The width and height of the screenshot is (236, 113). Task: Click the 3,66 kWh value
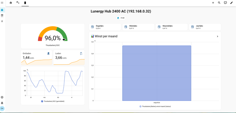click(x=61, y=58)
